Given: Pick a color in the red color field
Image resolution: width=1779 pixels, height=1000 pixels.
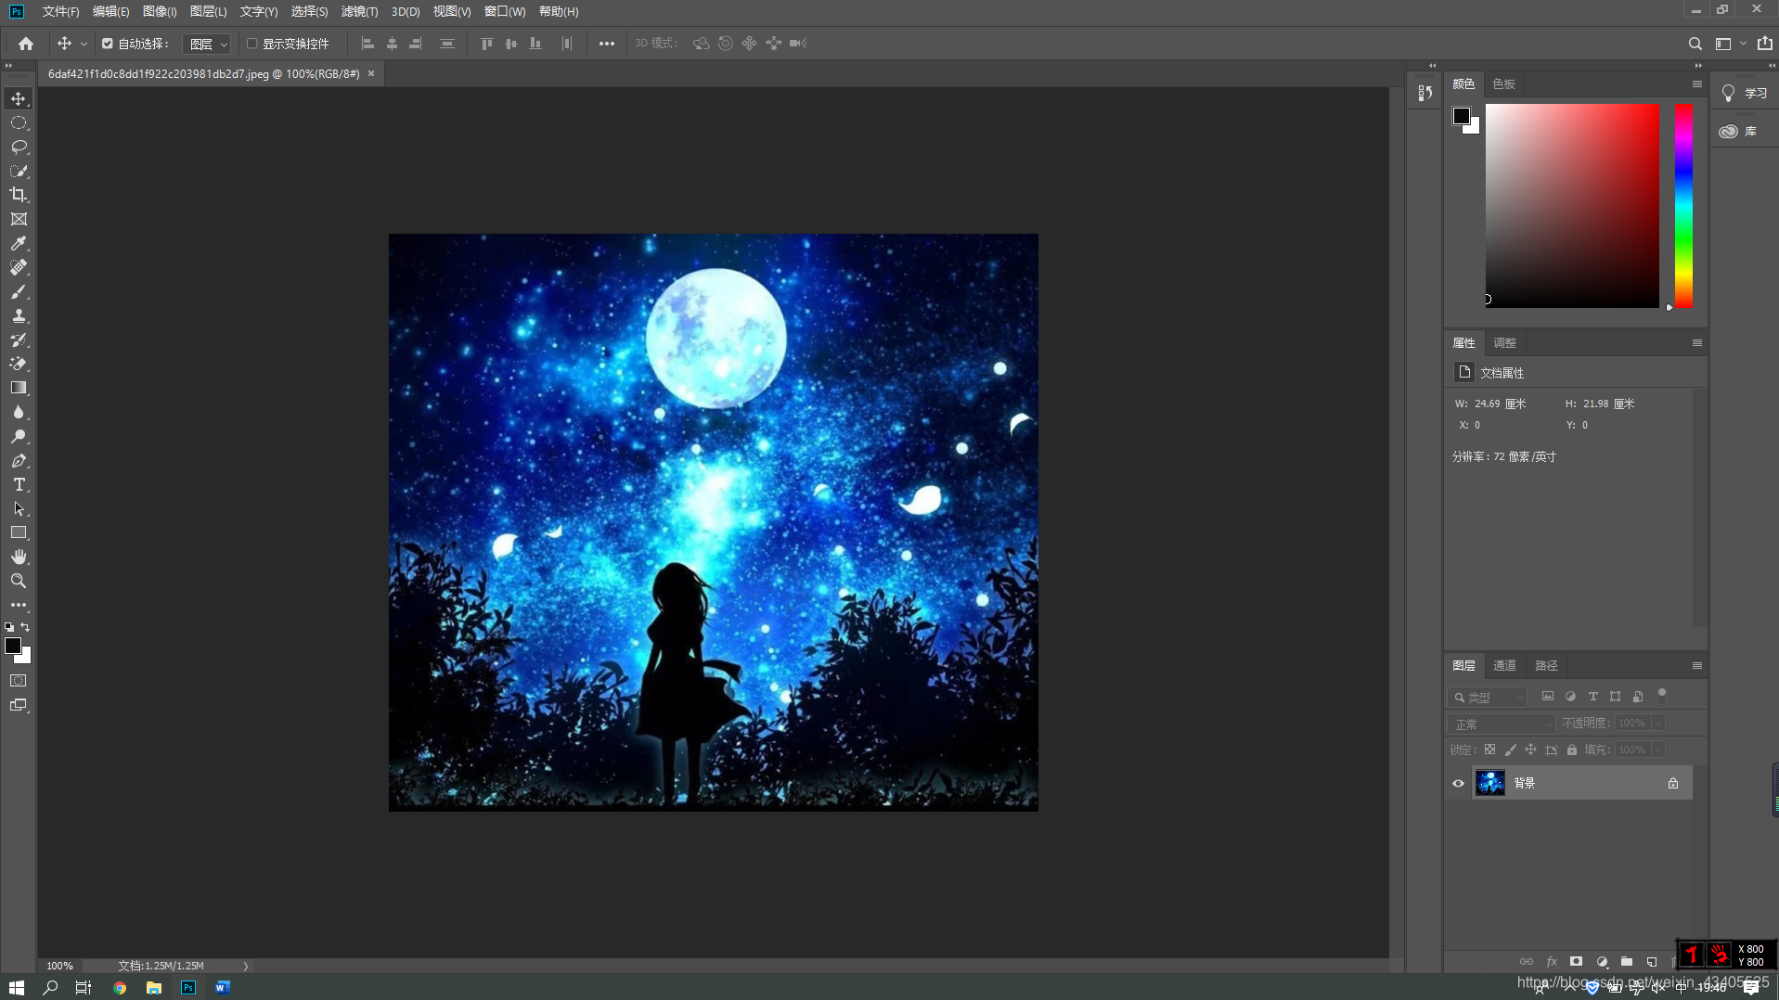Looking at the screenshot, I should pyautogui.click(x=1572, y=205).
